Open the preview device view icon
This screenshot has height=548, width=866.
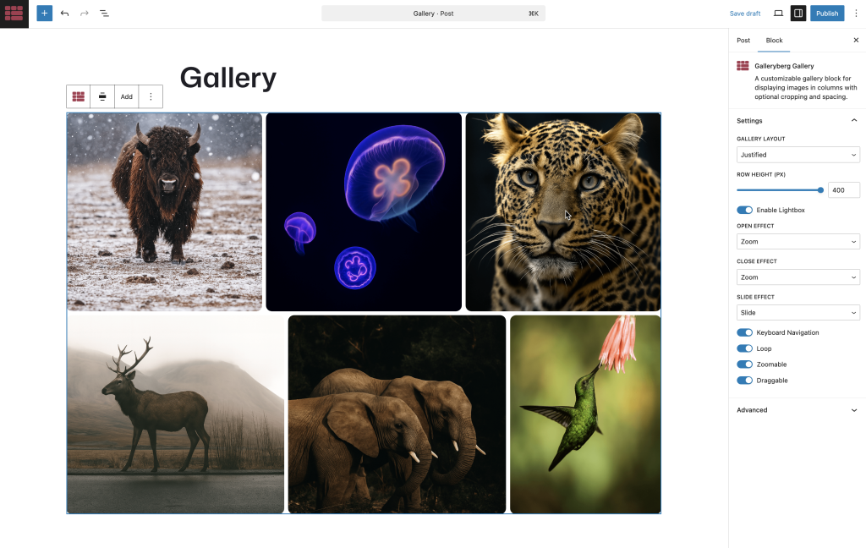[778, 14]
